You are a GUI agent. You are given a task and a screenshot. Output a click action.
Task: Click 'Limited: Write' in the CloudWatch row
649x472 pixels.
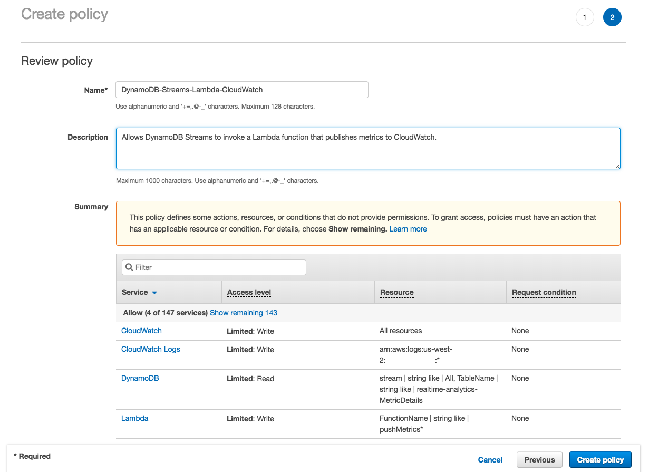[250, 331]
